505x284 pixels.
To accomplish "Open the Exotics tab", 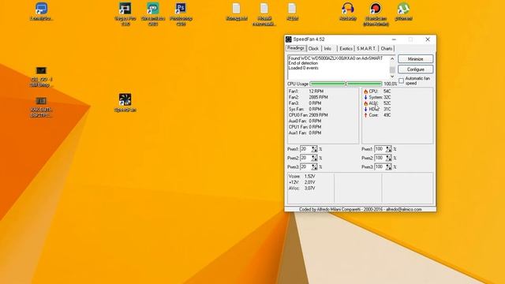I will tap(346, 49).
